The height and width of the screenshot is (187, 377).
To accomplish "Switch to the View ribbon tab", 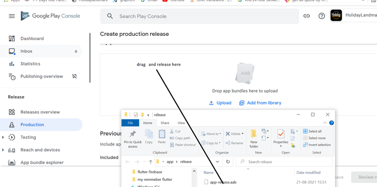I will tap(181, 123).
